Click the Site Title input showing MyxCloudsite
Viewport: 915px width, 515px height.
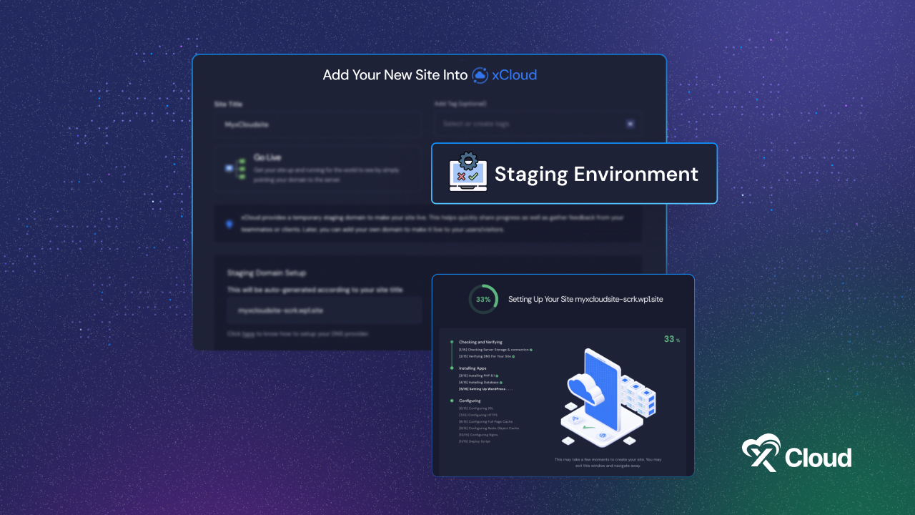(317, 124)
